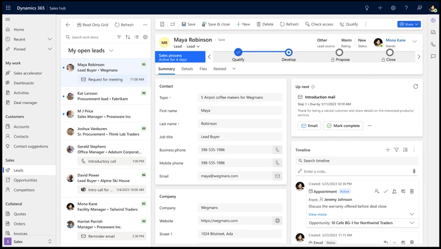Open the My open leads view dropdown
This screenshot has height=249, width=441.
(x=111, y=51)
